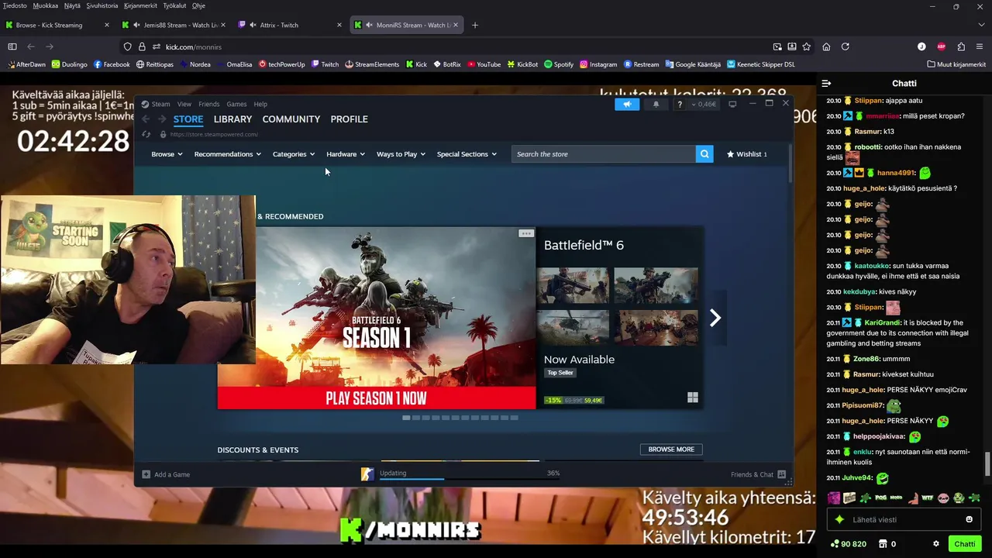Viewport: 992px width, 558px height.
Task: Collapse the Chatti chat panel
Action: coord(826,83)
